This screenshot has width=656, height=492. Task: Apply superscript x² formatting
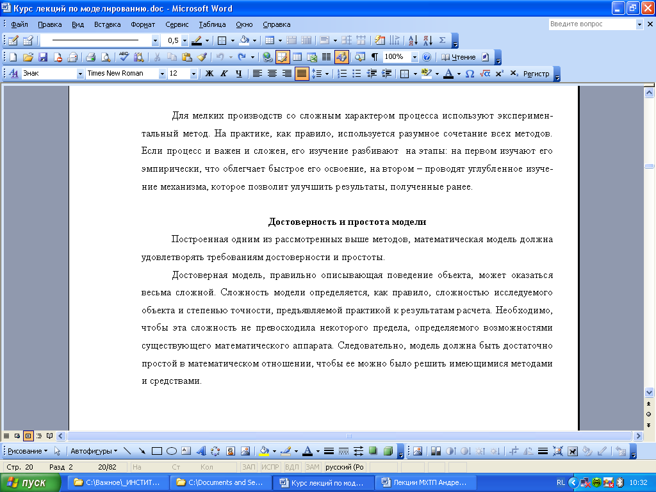pos(499,74)
